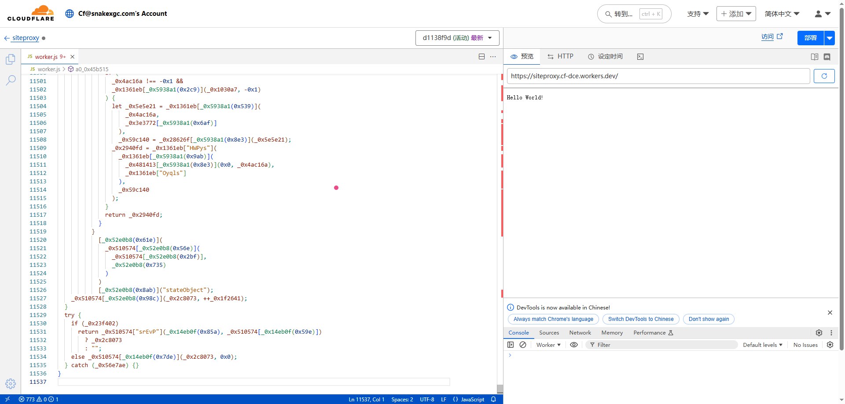Viewport: 845px width, 404px height.
Task: Open the terminal icon tab in preview panel
Action: pyautogui.click(x=640, y=57)
